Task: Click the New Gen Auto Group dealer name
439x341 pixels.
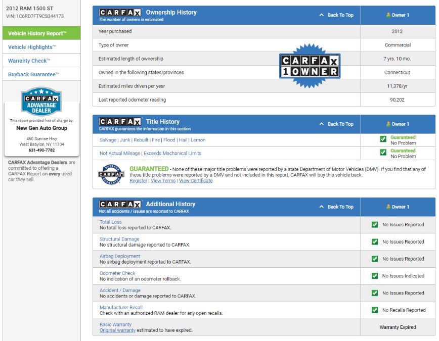Action: coord(41,128)
